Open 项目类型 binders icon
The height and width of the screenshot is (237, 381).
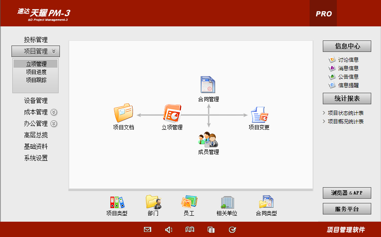[x=117, y=202]
